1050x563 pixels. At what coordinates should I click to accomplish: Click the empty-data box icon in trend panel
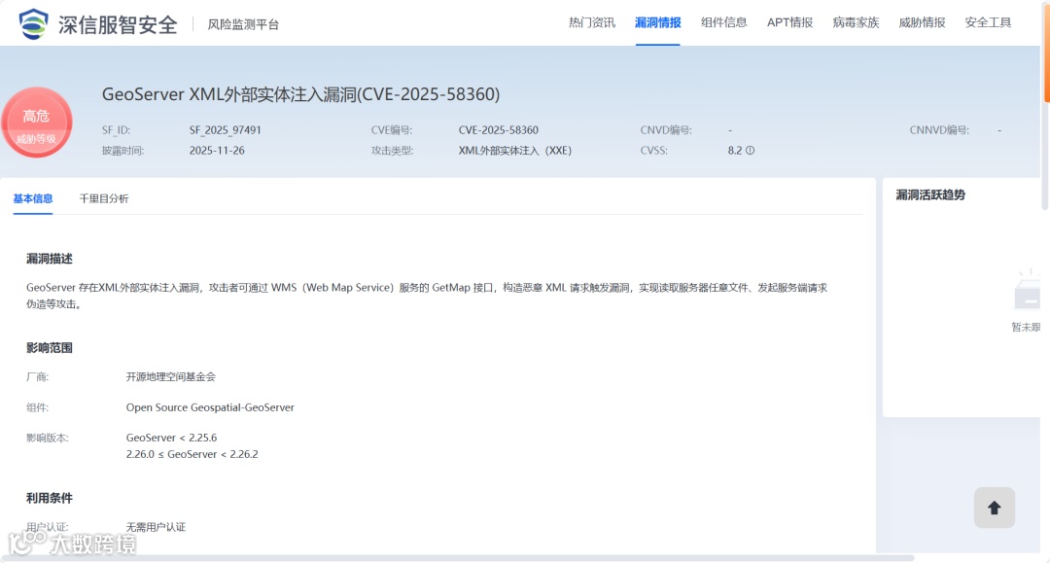click(1028, 291)
